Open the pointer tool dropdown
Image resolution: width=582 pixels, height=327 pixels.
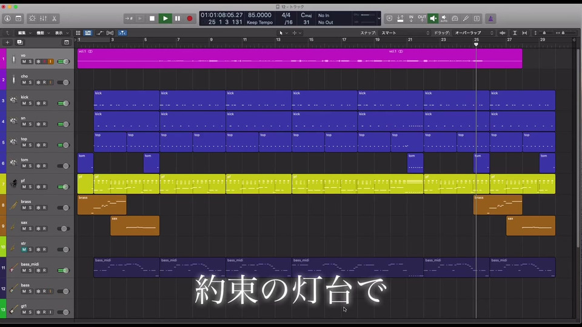click(283, 33)
